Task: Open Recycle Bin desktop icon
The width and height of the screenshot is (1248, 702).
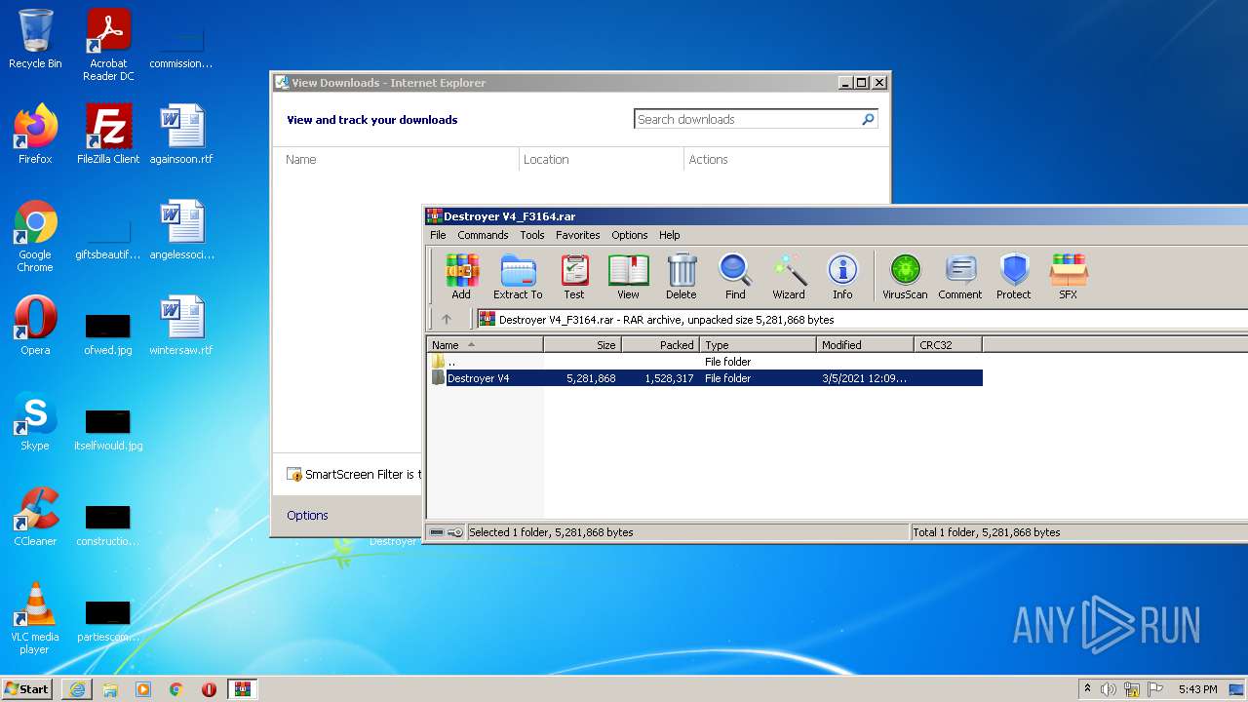Action: coord(35,39)
